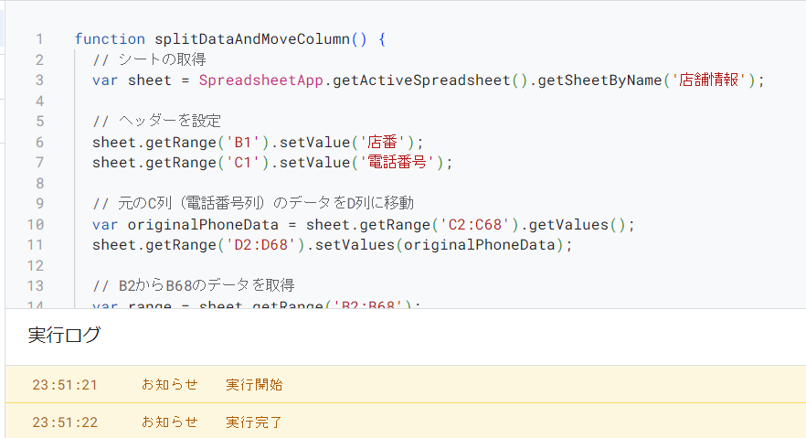Click the 実行ログ heading
This screenshot has width=806, height=438.
[64, 336]
